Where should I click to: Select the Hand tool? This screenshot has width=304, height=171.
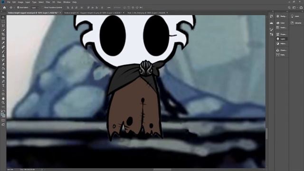coord(3,98)
